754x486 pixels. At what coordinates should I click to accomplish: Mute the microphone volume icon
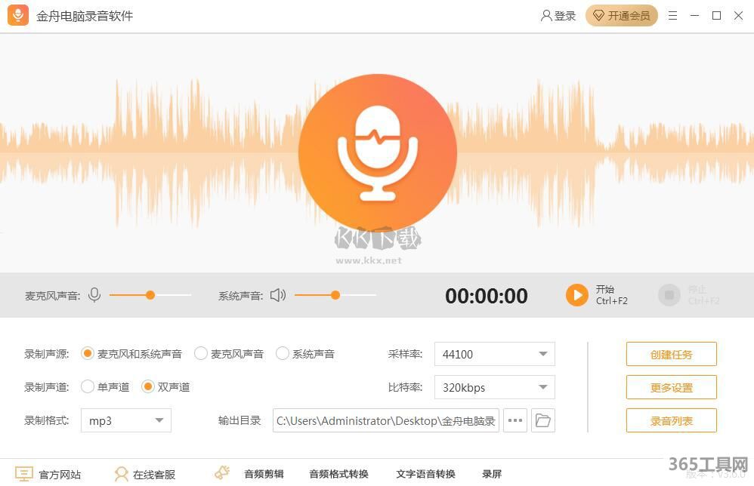(94, 295)
